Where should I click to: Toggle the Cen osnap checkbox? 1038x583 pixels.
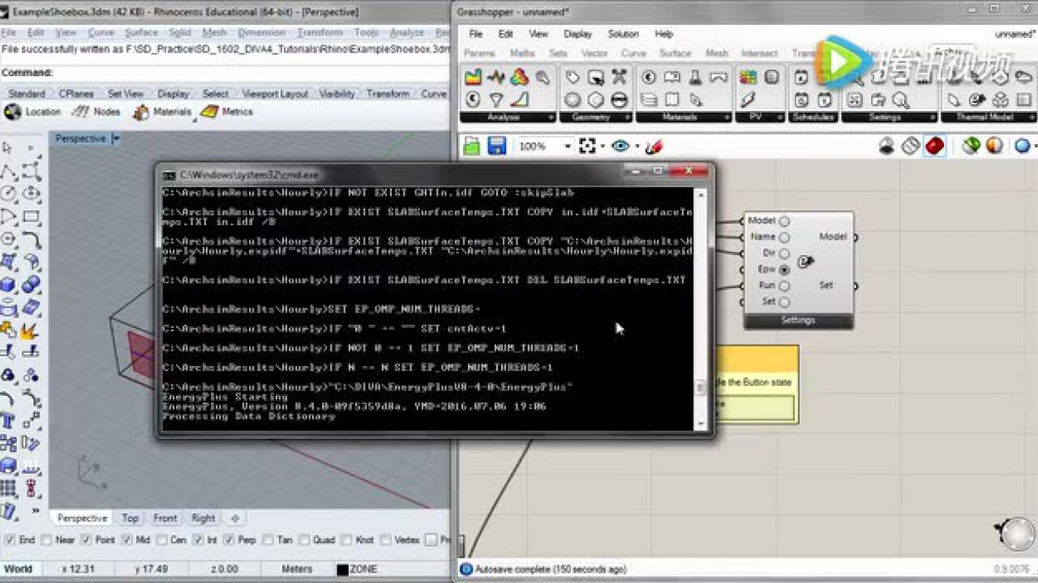pyautogui.click(x=161, y=540)
